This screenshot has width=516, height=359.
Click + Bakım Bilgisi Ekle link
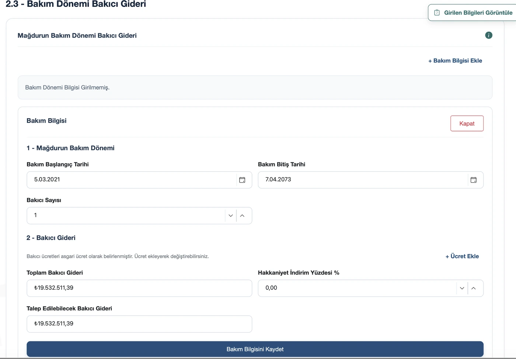pos(455,61)
